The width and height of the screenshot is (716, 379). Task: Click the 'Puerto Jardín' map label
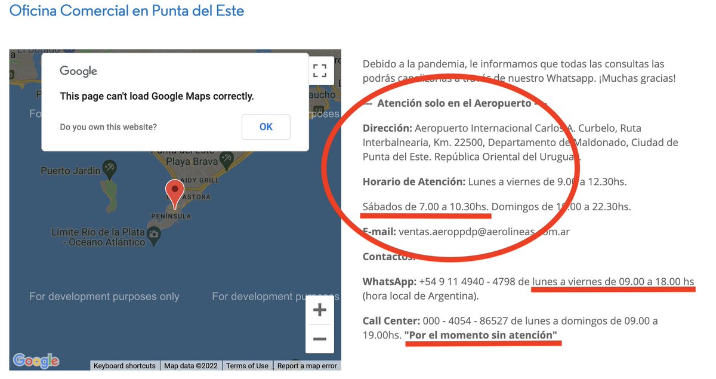click(x=70, y=171)
